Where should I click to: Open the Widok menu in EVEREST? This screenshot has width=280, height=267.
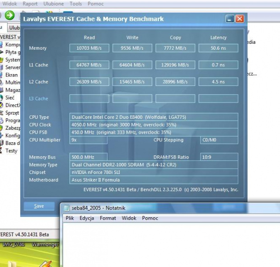pyautogui.click(x=9, y=4)
